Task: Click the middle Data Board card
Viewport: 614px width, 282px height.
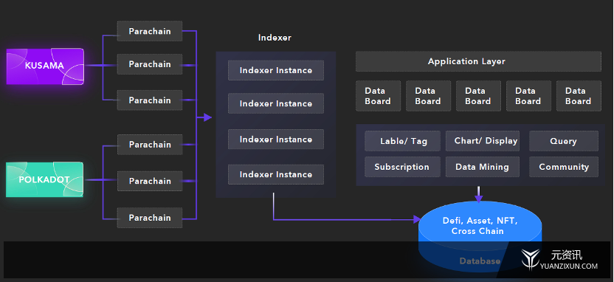Action: coord(478,96)
